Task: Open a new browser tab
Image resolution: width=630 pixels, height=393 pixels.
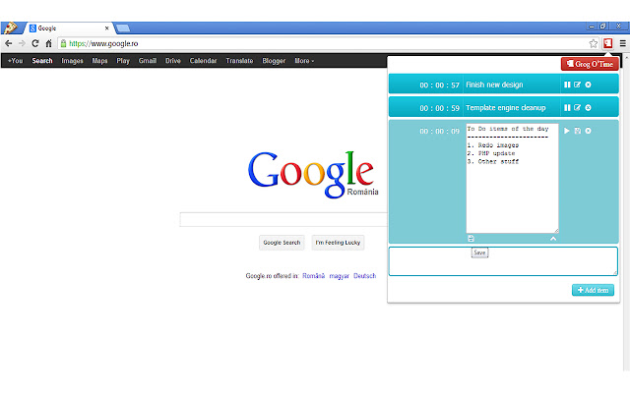Action: point(123,28)
